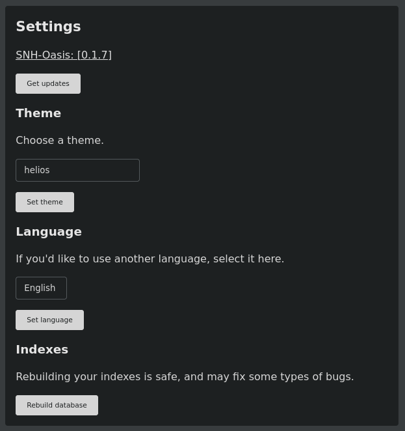Open the English language dropdown
The width and height of the screenshot is (405, 431).
click(41, 288)
